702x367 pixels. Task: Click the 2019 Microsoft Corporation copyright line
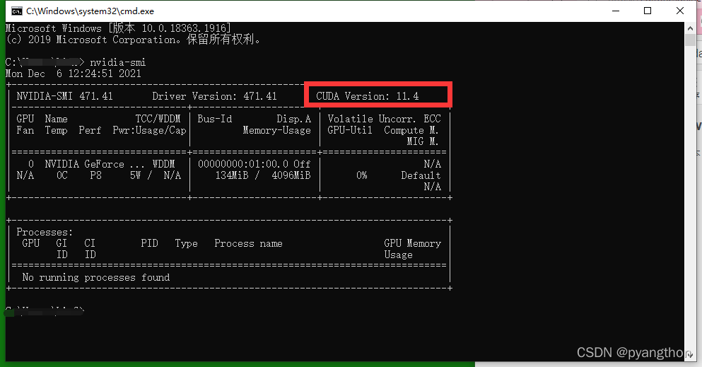133,40
